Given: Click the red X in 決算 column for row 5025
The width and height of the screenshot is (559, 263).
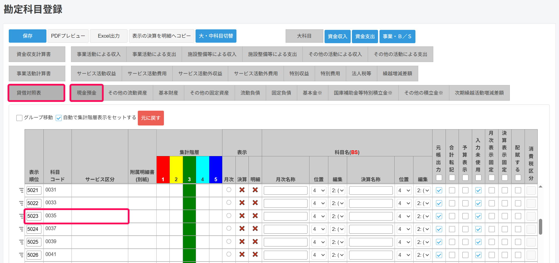Looking at the screenshot, I should click(x=242, y=242).
